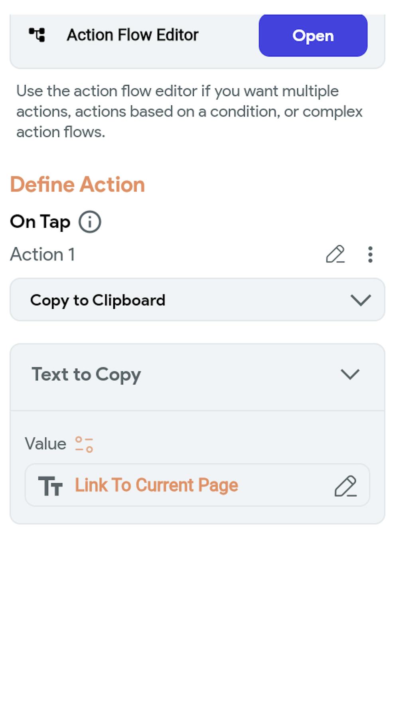Collapse the Text to Copy section

350,374
